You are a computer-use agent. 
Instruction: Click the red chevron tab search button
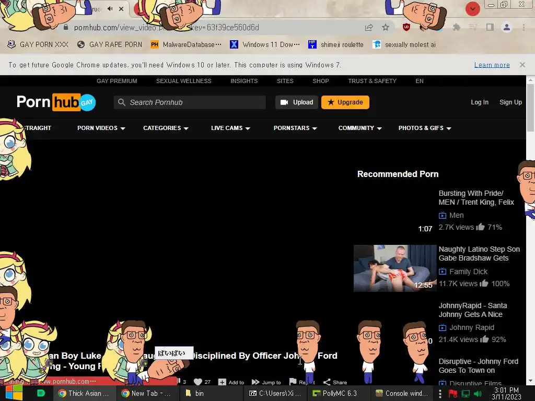click(x=472, y=8)
